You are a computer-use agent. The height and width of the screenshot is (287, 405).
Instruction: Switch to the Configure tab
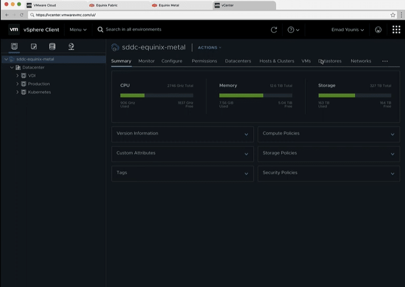[x=172, y=61]
